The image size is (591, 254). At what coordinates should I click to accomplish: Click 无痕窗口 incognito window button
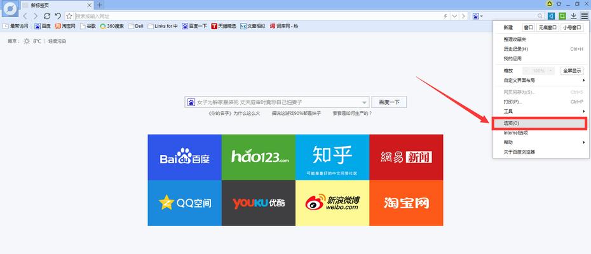click(x=548, y=27)
